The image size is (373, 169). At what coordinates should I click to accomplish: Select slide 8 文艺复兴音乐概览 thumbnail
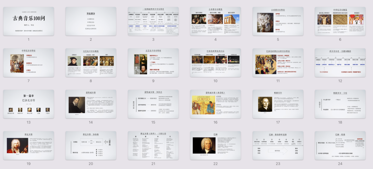pyautogui.click(x=91, y=63)
